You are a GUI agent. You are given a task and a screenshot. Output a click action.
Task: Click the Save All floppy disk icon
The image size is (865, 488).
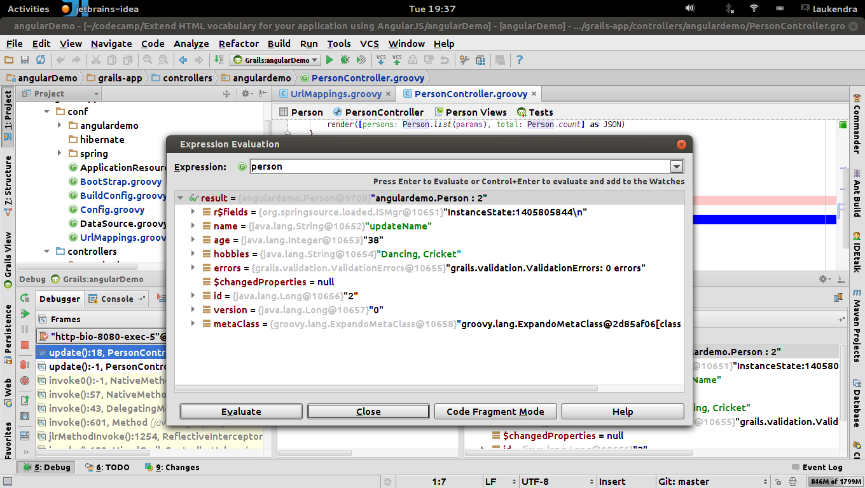click(25, 60)
